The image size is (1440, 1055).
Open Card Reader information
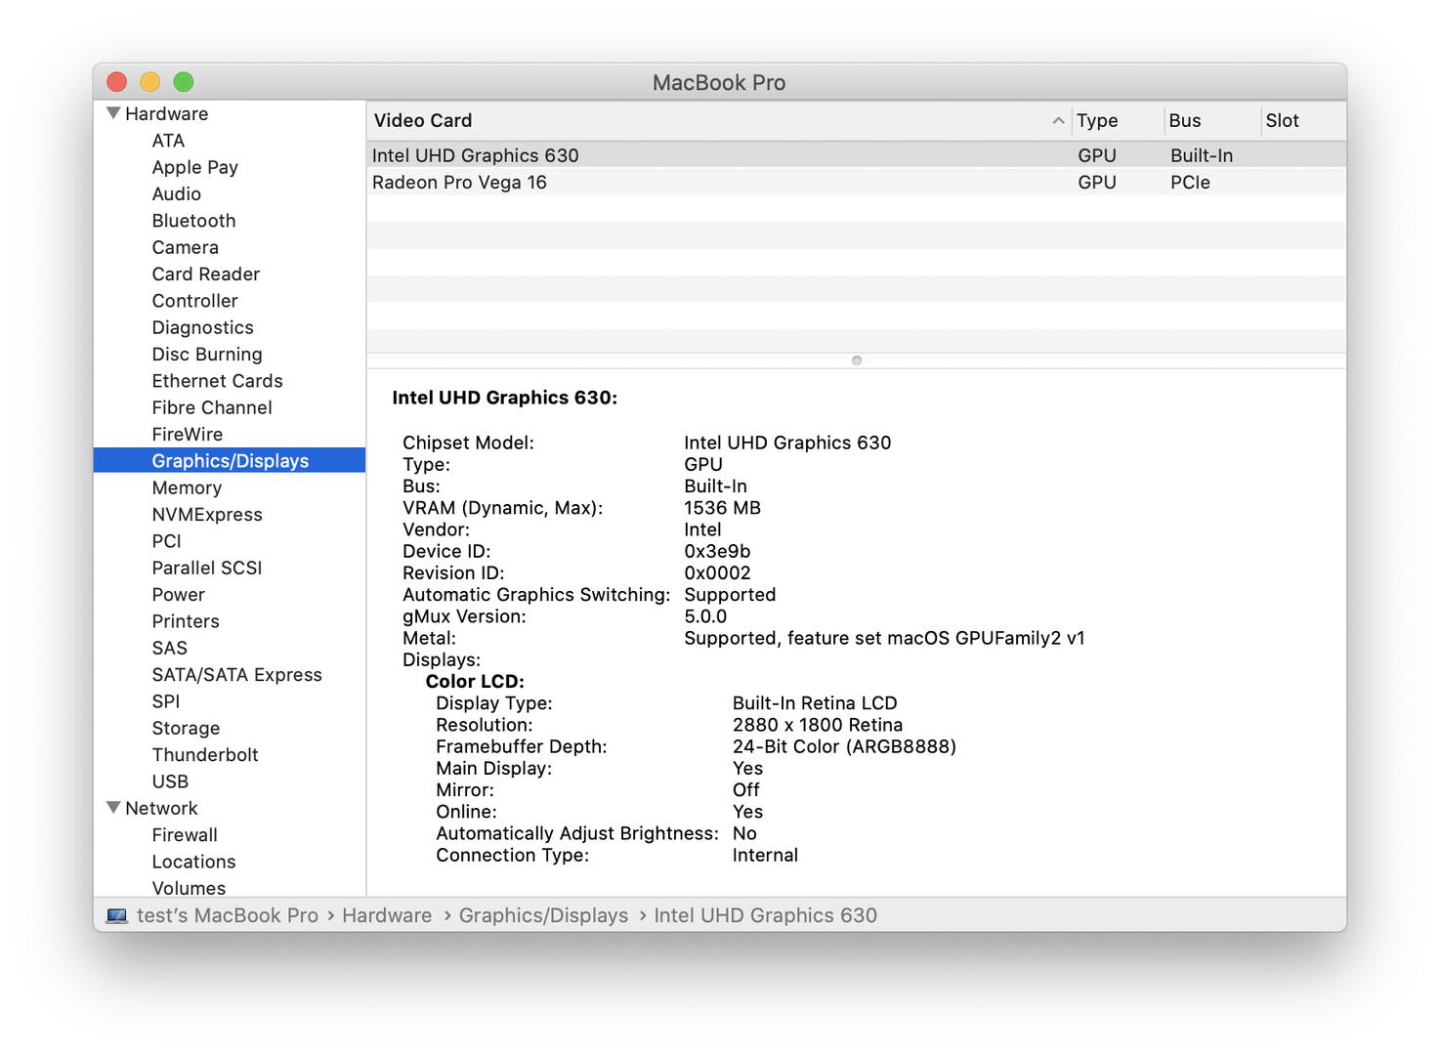tap(205, 274)
